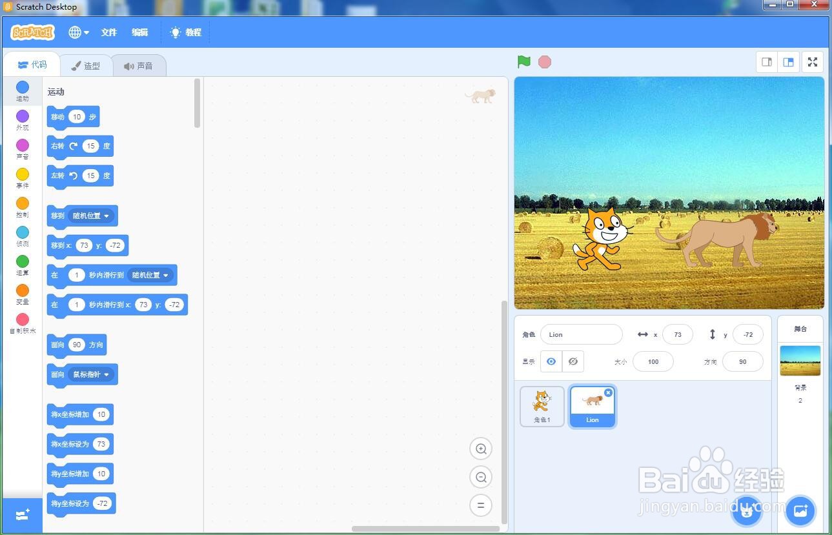
Task: Open the choose a sprite button
Action: click(x=747, y=512)
